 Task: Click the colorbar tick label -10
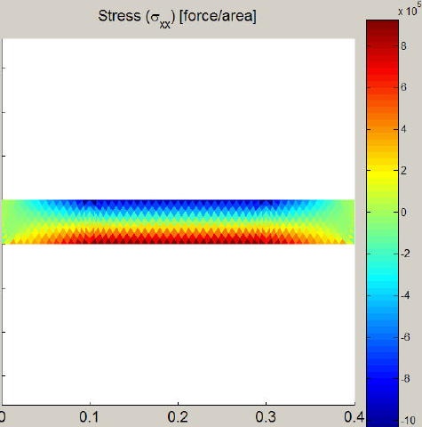point(408,421)
